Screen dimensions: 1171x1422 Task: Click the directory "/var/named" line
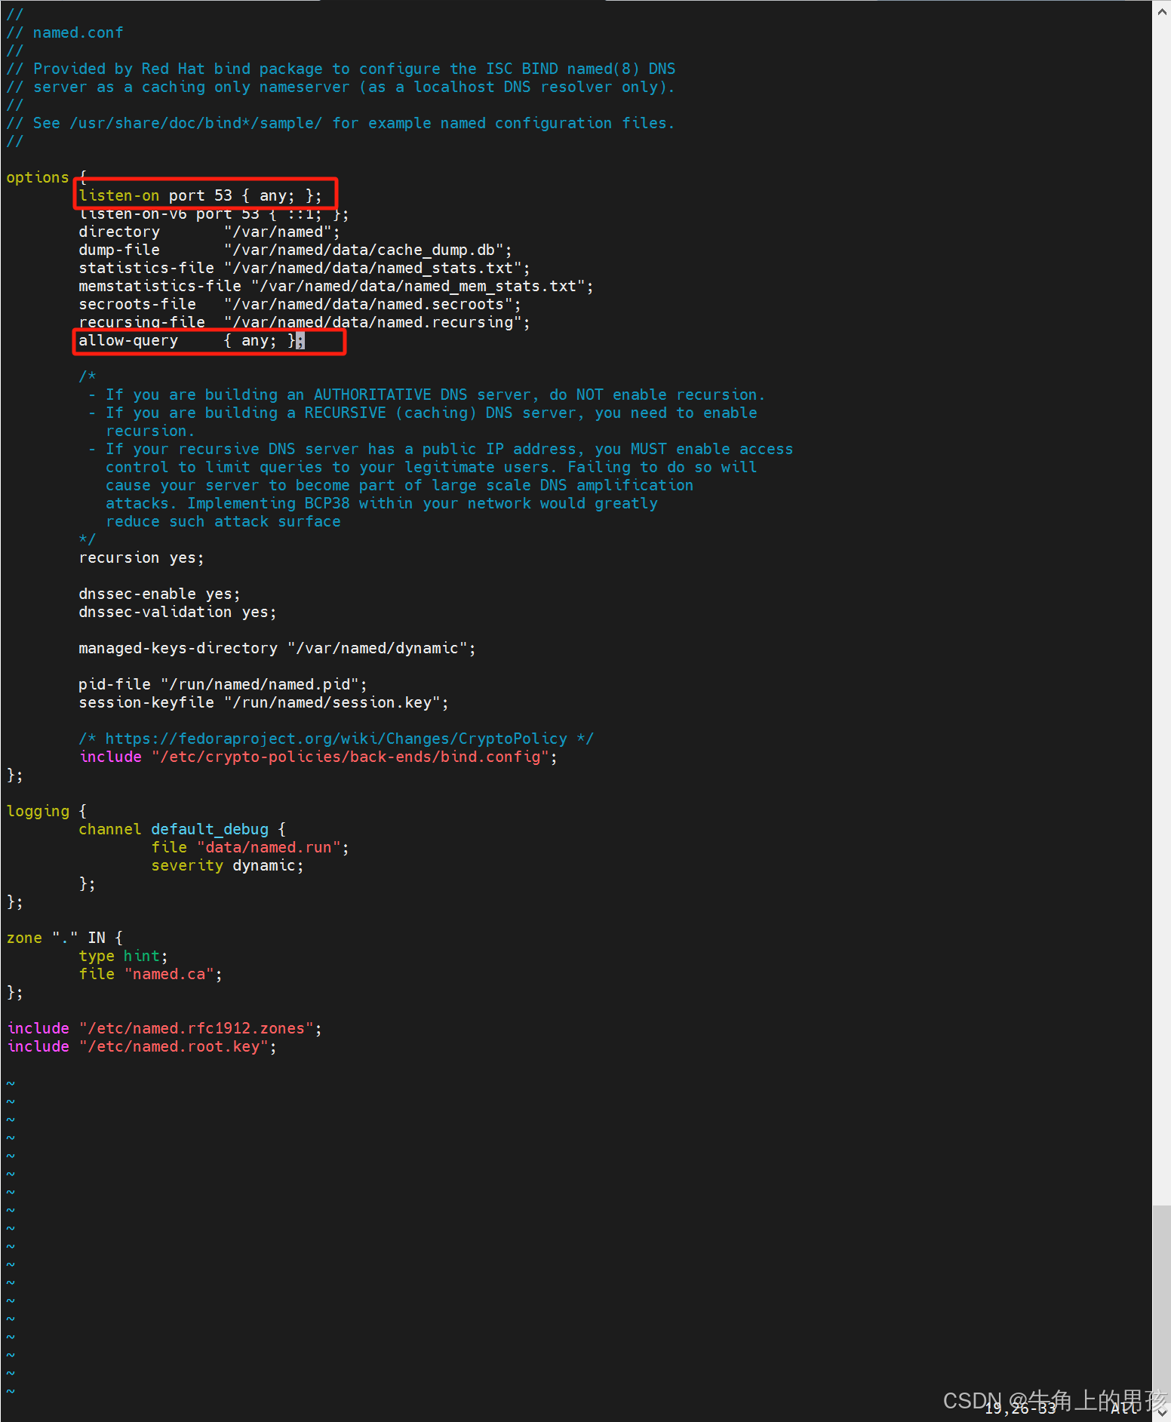209,232
